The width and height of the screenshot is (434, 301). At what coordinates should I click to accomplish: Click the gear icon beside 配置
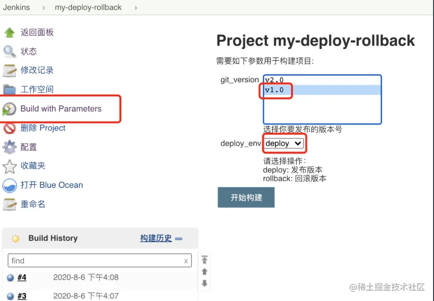pos(9,147)
